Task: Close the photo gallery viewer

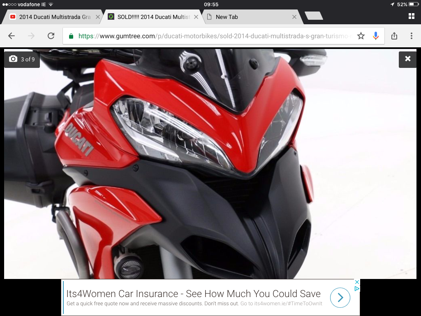Action: pyautogui.click(x=407, y=59)
